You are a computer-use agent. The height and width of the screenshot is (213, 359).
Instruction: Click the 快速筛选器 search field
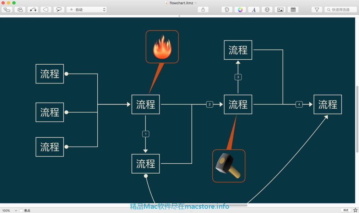click(341, 10)
